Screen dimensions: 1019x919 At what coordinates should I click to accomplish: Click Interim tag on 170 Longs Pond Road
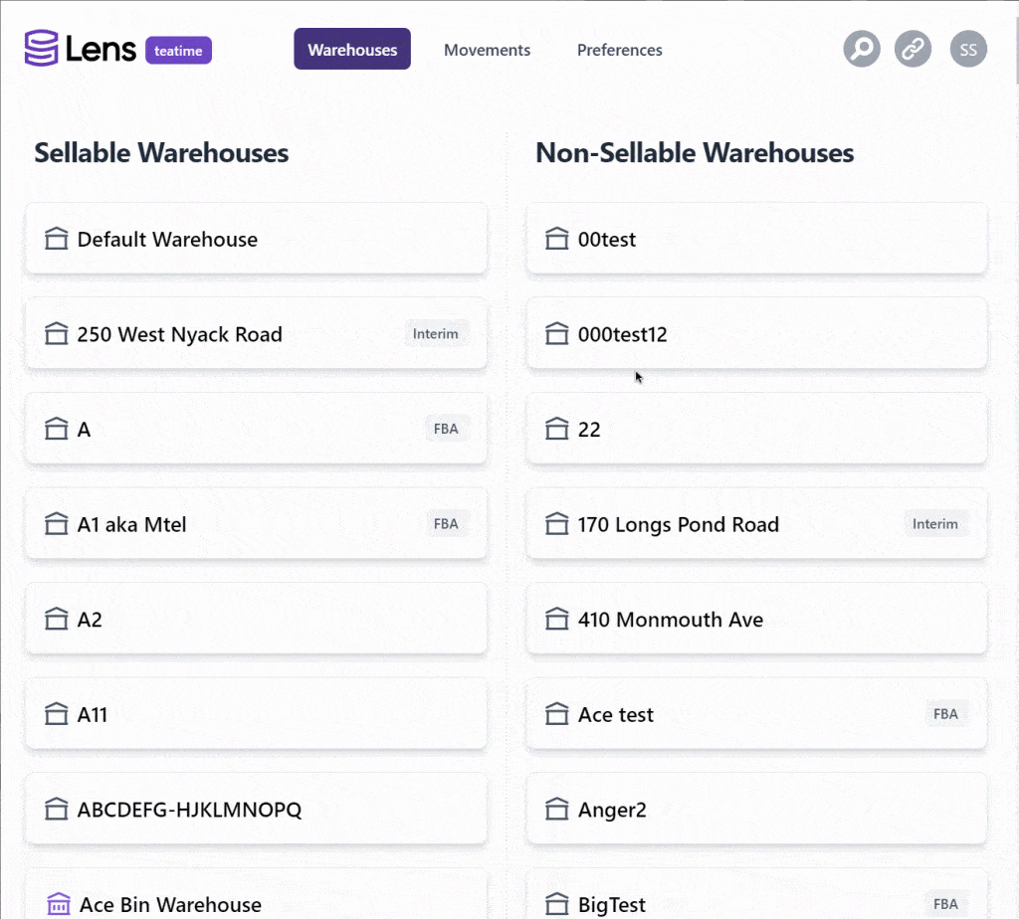coord(934,523)
